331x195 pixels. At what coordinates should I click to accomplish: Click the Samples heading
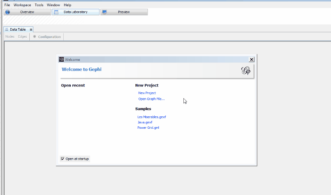[143, 109]
